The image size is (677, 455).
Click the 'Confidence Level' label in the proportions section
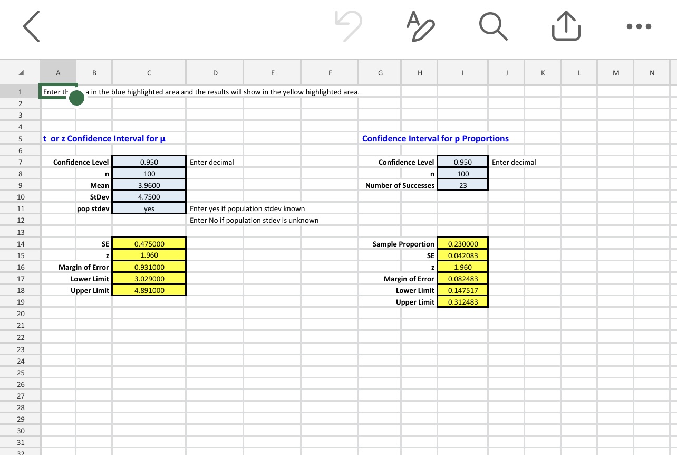pos(407,162)
